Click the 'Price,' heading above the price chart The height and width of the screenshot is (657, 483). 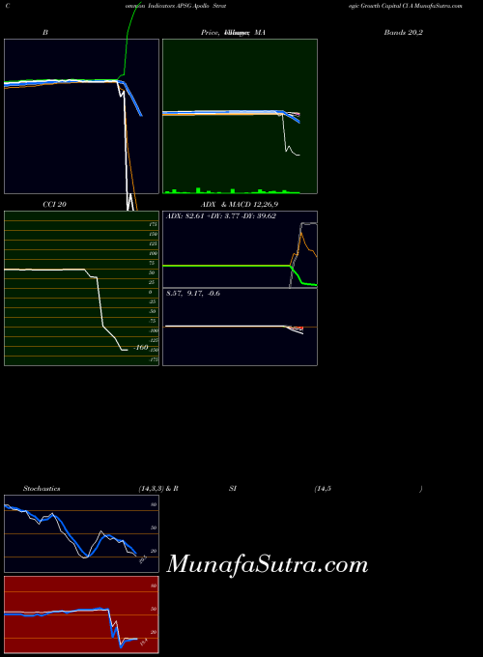point(211,32)
